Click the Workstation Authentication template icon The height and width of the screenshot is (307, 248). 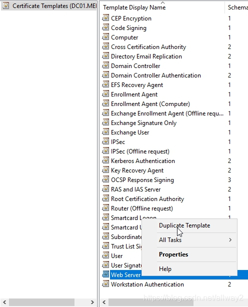point(105,284)
